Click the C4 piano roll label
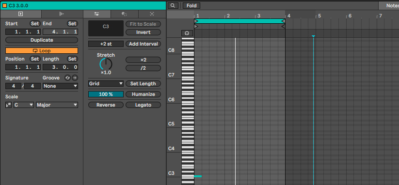399x185 pixels. [x=171, y=148]
